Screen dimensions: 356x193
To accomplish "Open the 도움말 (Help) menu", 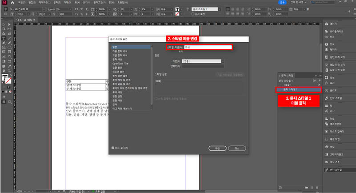I will point(123,3).
